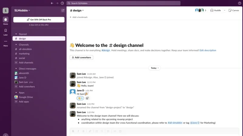The width and height of the screenshot is (243, 136).
Task: Open the history clock icon
Action: pyautogui.click(x=62, y=3)
